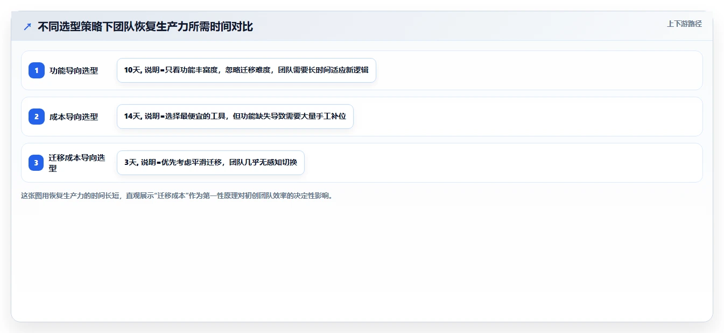Click the number 1 badge

(37, 70)
